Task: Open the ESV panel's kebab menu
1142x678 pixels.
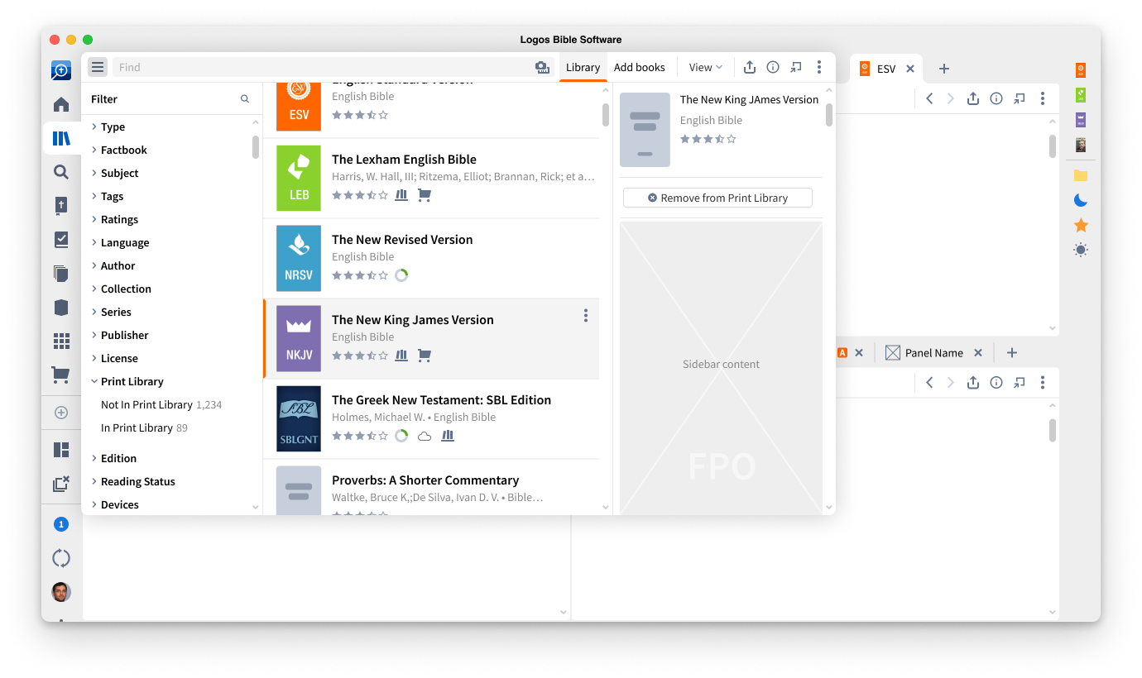Action: click(1043, 98)
